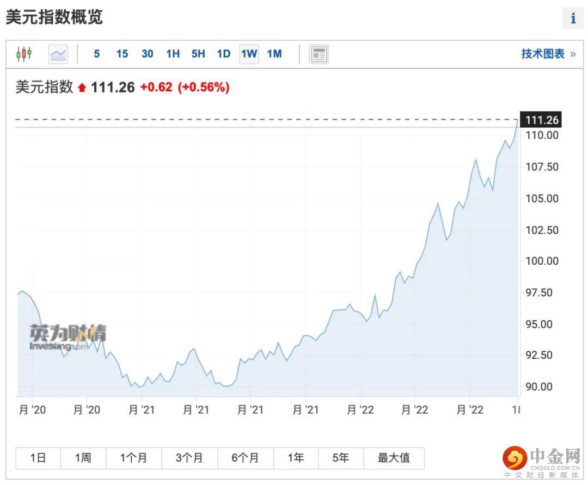Open the 技术图表 link
The height and width of the screenshot is (485, 588).
548,54
